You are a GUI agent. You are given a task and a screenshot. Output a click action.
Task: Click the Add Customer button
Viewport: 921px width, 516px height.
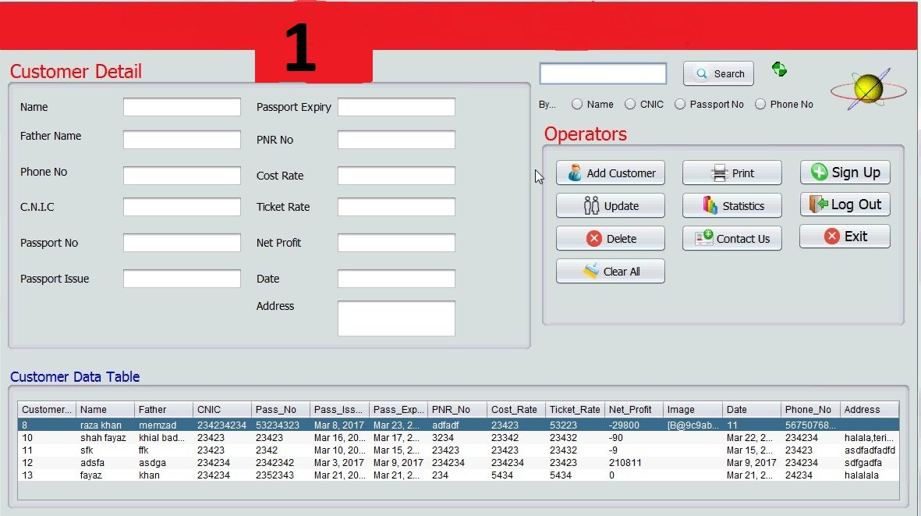[611, 173]
